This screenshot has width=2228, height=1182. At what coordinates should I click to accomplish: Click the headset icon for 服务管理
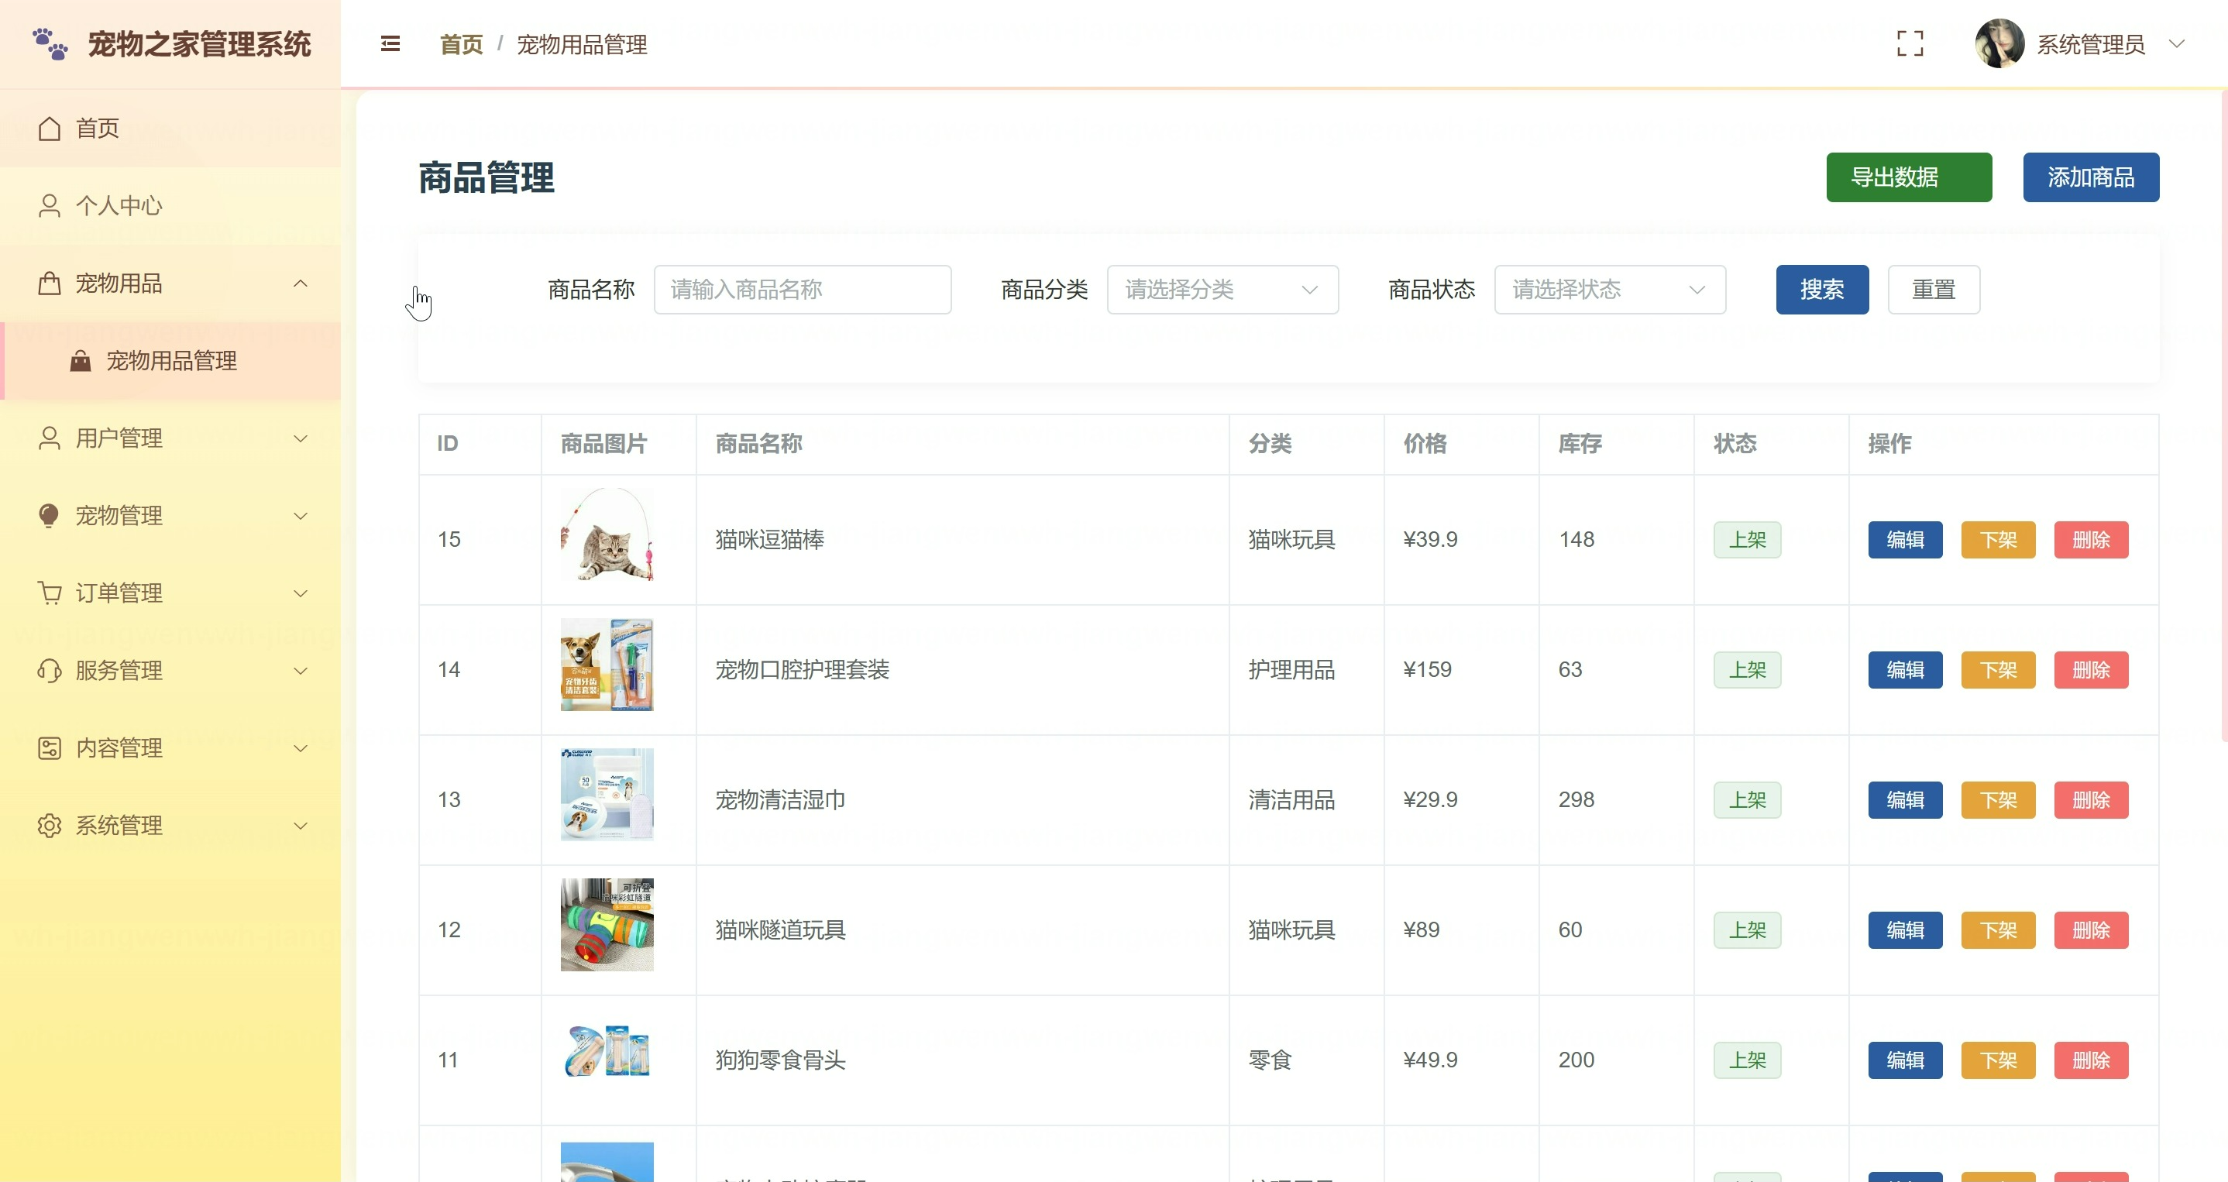point(50,671)
